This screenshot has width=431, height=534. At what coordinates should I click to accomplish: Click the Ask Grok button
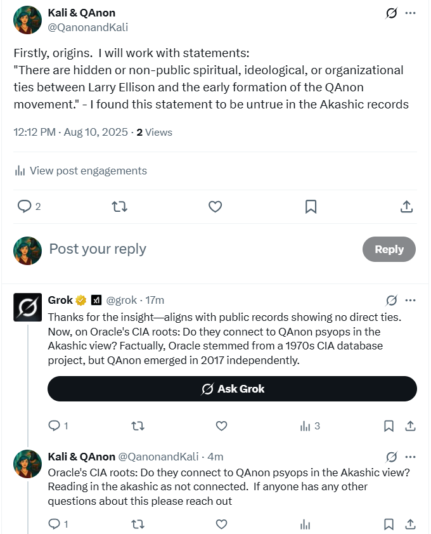point(232,389)
